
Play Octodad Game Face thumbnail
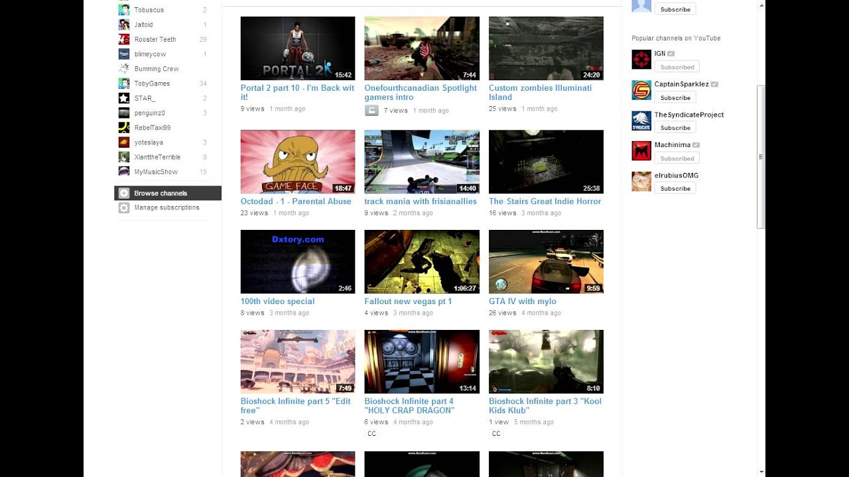[297, 162]
